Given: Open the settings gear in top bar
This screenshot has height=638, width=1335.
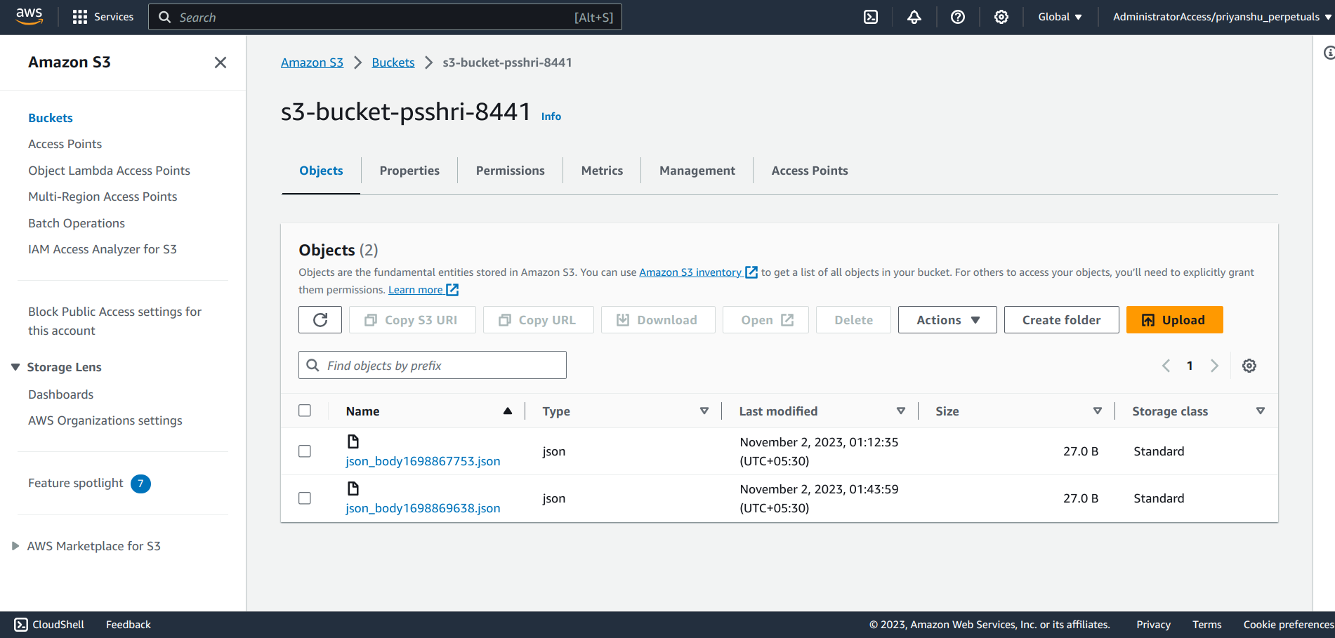Looking at the screenshot, I should [1001, 17].
